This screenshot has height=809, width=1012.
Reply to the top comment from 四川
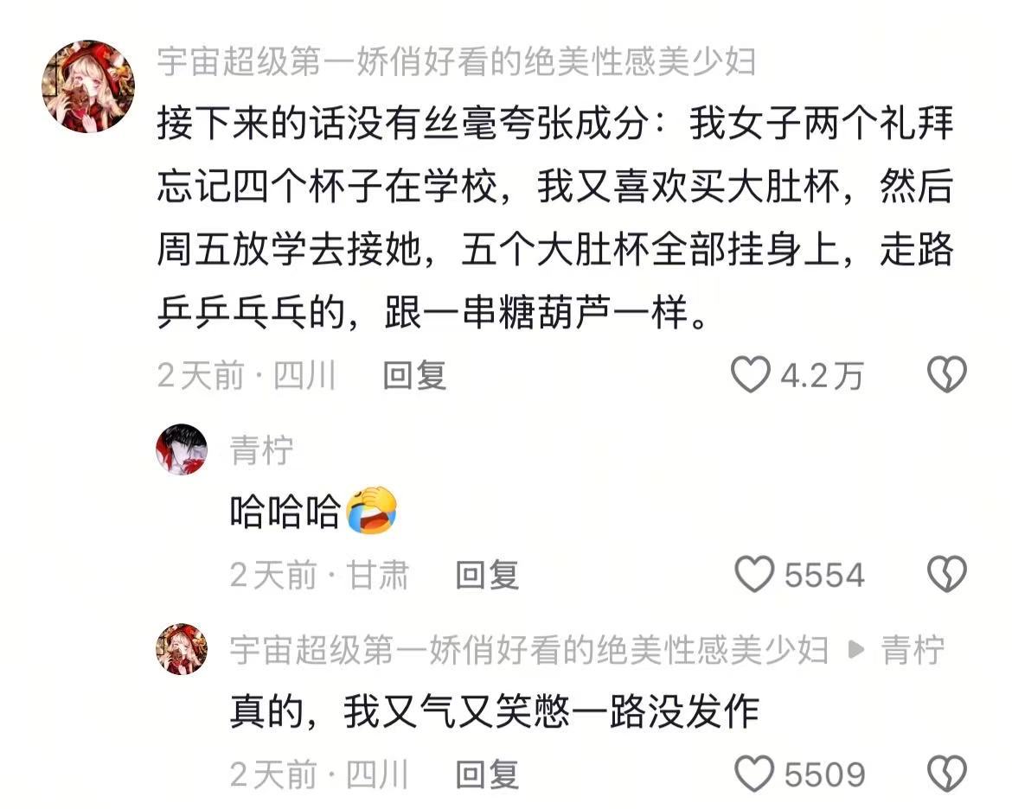coord(415,375)
